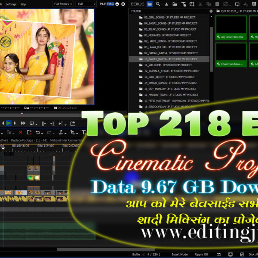Click the Paste clipboard icon in bin toolbar
258x258 pixels.
coord(217,4)
